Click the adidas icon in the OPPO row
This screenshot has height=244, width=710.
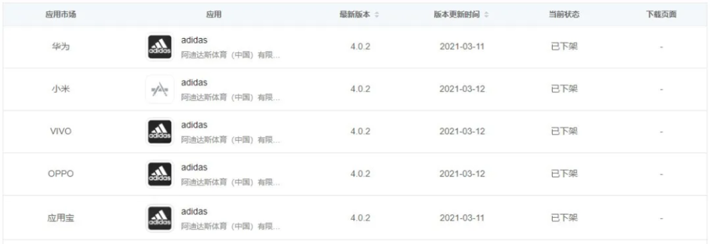point(159,174)
